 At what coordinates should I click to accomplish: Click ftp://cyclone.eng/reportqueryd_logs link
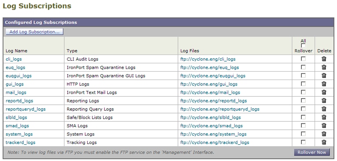coord(220,109)
